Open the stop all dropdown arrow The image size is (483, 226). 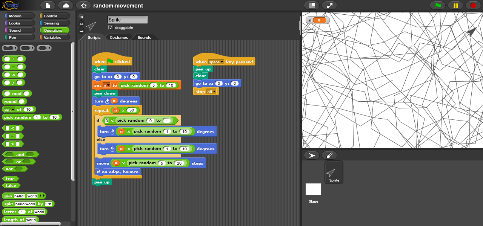coord(214,92)
